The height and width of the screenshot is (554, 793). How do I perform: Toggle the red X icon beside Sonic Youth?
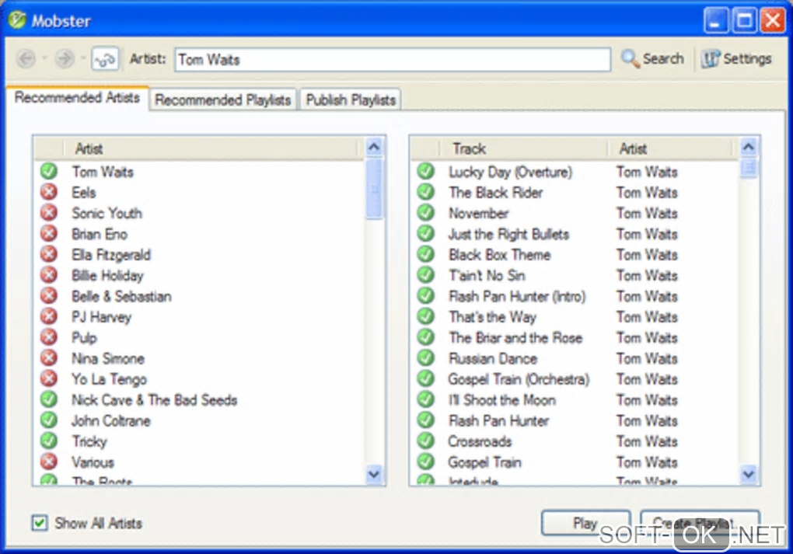click(x=49, y=213)
